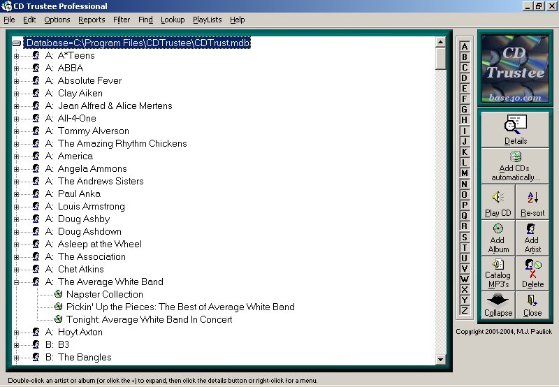Click the artist icon beside Hoyt Axton
Viewport: 559px width, 387px height.
click(x=36, y=332)
